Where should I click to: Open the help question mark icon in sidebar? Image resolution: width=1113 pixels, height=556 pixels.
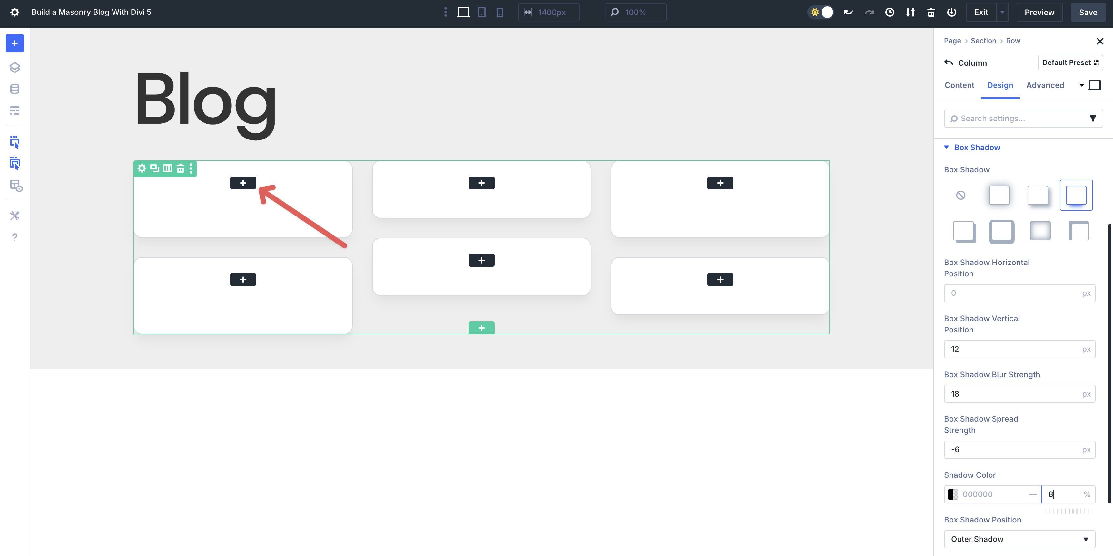point(15,236)
